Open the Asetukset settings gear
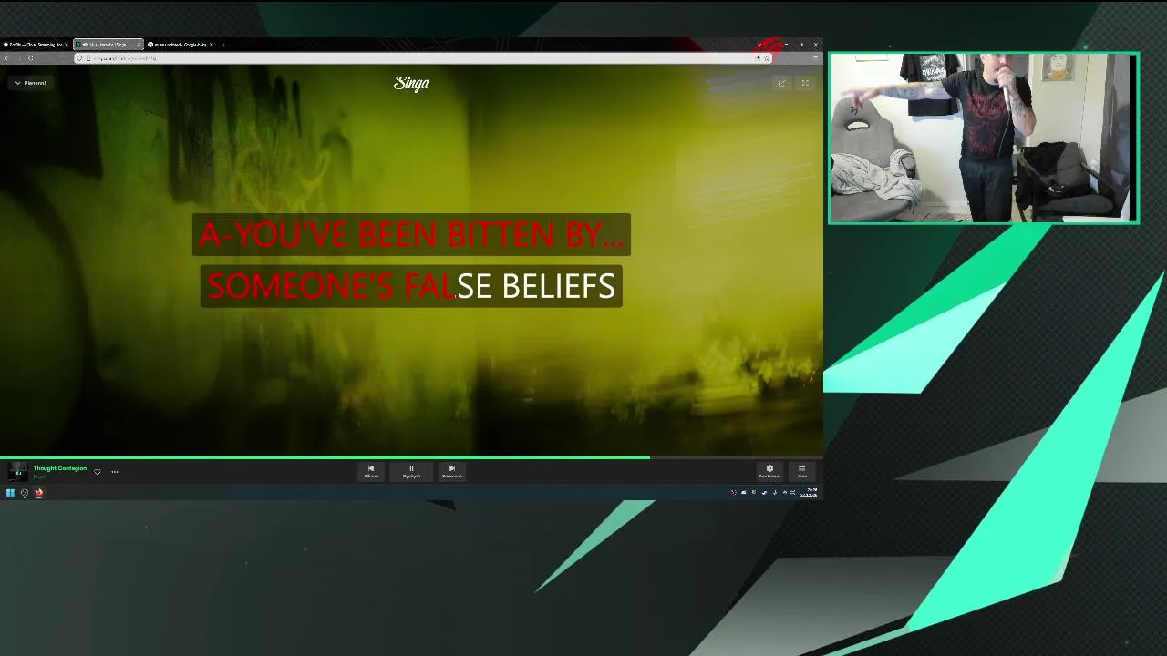This screenshot has width=1167, height=656. point(769,471)
